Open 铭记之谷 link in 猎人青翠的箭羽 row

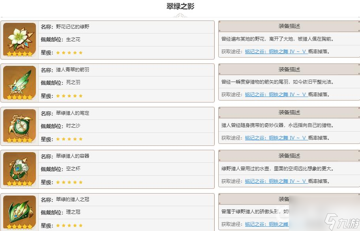click(x=276, y=95)
